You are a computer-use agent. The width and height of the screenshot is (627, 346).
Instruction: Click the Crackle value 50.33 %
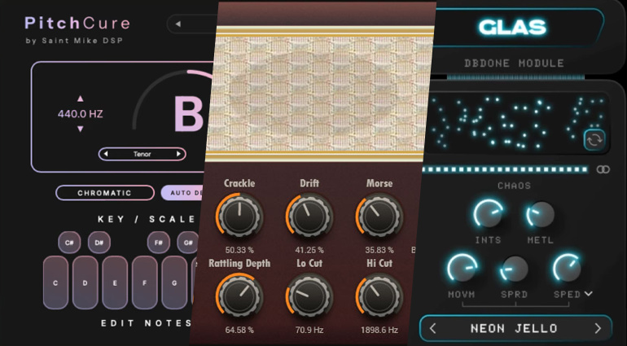coord(239,251)
